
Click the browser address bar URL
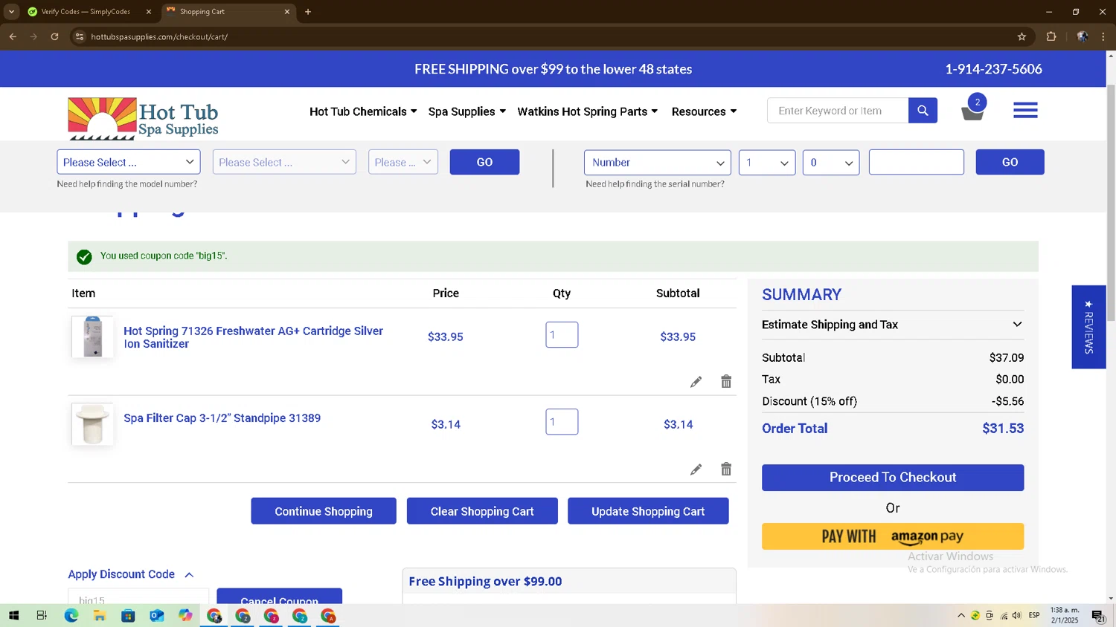pos(159,36)
